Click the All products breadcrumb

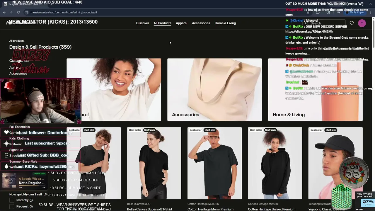17,41
